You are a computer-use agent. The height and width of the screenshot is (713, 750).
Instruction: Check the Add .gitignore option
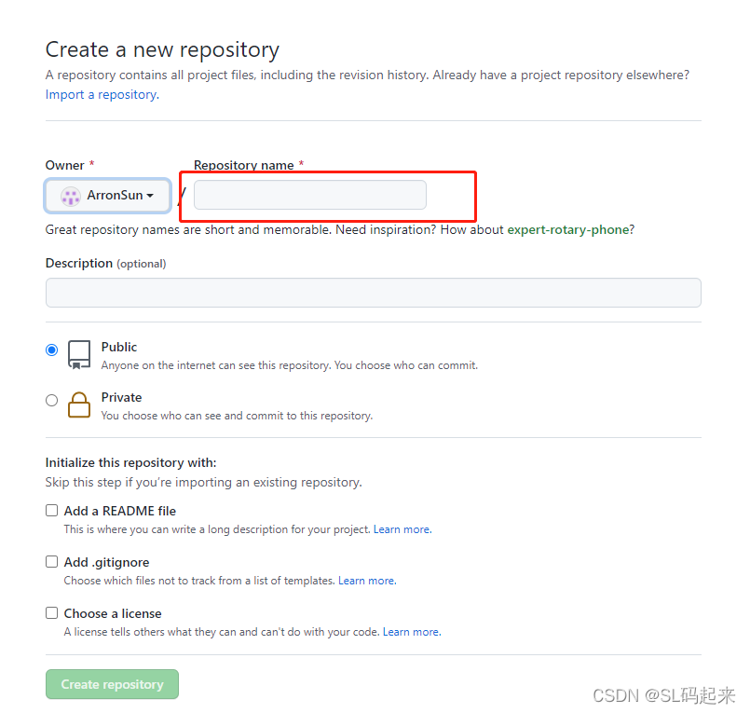click(x=51, y=562)
